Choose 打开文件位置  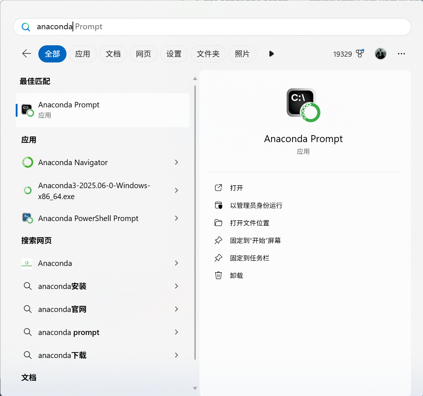pyautogui.click(x=249, y=223)
